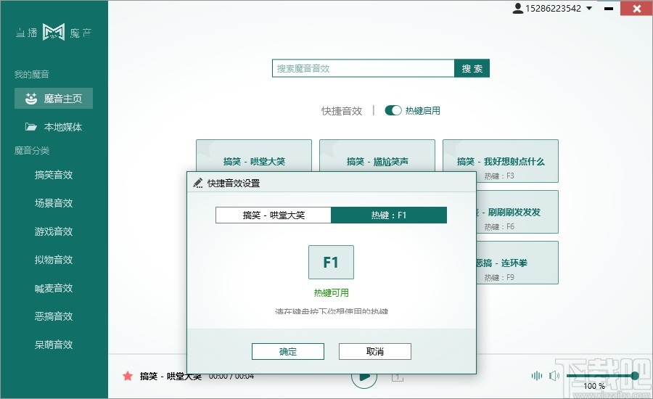Mute using the speaker icon
Image resolution: width=653 pixels, height=399 pixels.
tap(554, 376)
